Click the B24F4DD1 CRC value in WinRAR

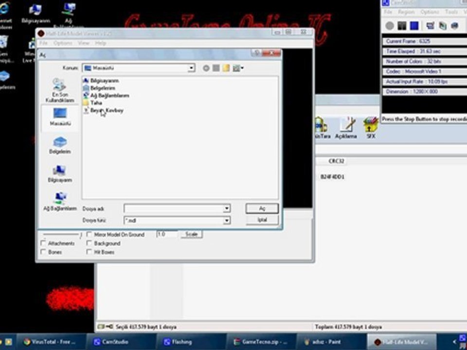[332, 177]
